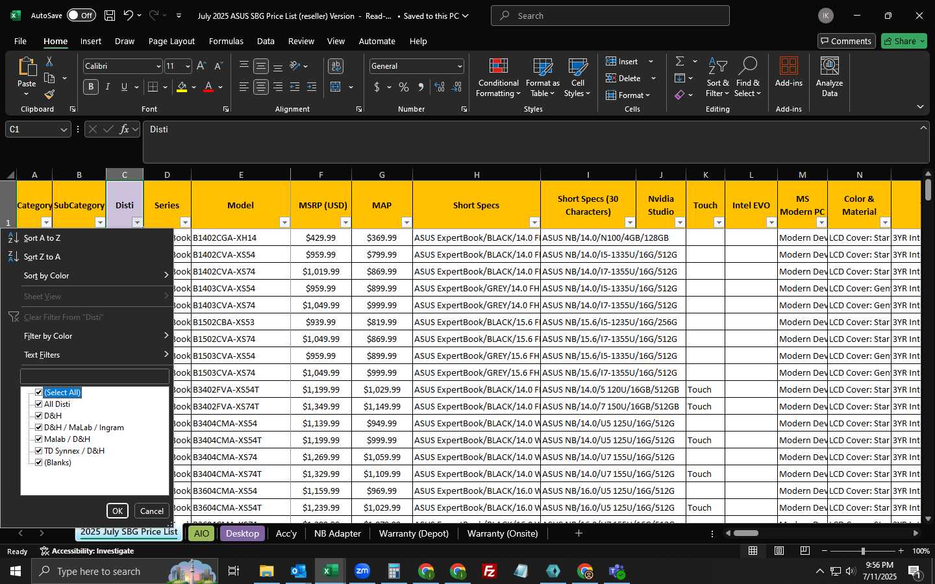Click the Font Color swatch
Screen dimensions: 935x584
208,87
